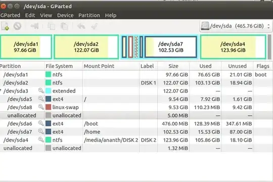Image resolution: width=273 pixels, height=182 pixels.
Task: Click the apply all operations checkmark icon
Action: tap(95, 26)
